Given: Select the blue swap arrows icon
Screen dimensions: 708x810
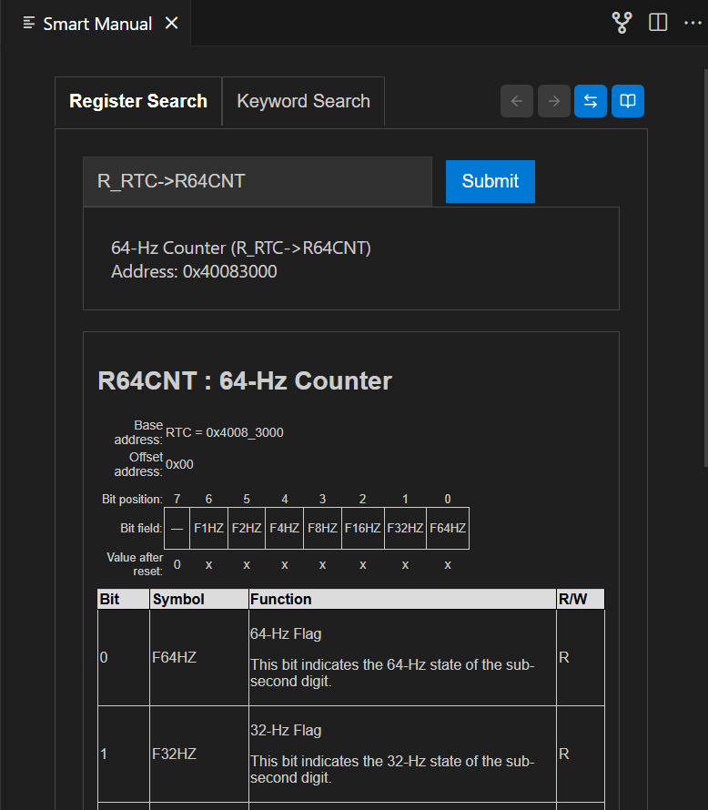Looking at the screenshot, I should point(591,101).
